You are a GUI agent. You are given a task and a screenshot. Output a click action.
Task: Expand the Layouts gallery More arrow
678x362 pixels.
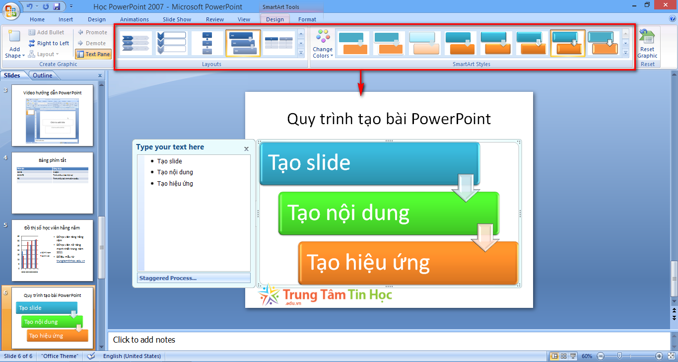tap(301, 53)
